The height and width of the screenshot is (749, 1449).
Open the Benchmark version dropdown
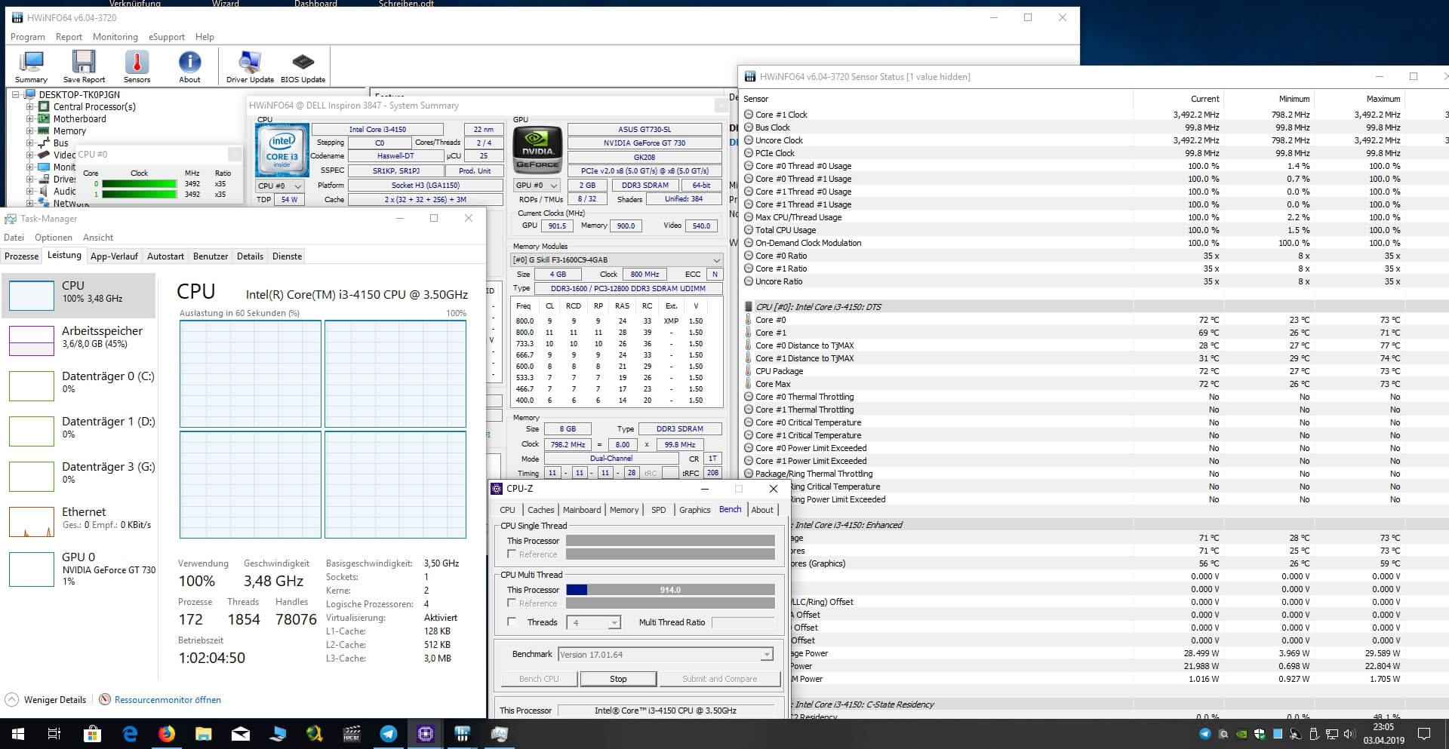[767, 655]
